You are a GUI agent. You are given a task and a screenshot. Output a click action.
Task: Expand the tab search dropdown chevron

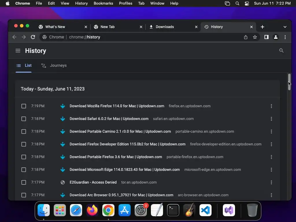(285, 27)
